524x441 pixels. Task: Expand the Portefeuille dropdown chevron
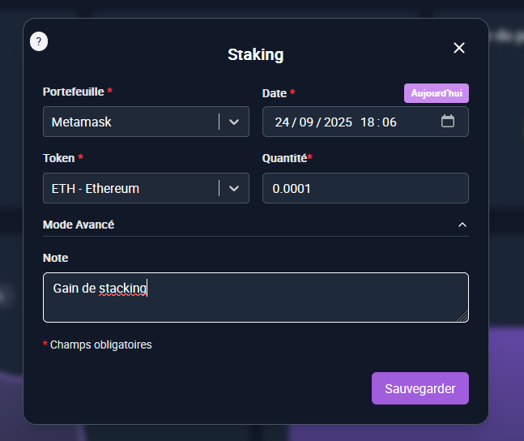[234, 122]
